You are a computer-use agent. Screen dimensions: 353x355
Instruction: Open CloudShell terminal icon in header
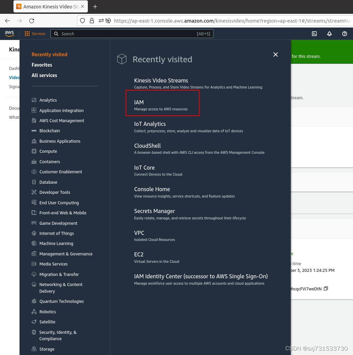click(x=314, y=34)
